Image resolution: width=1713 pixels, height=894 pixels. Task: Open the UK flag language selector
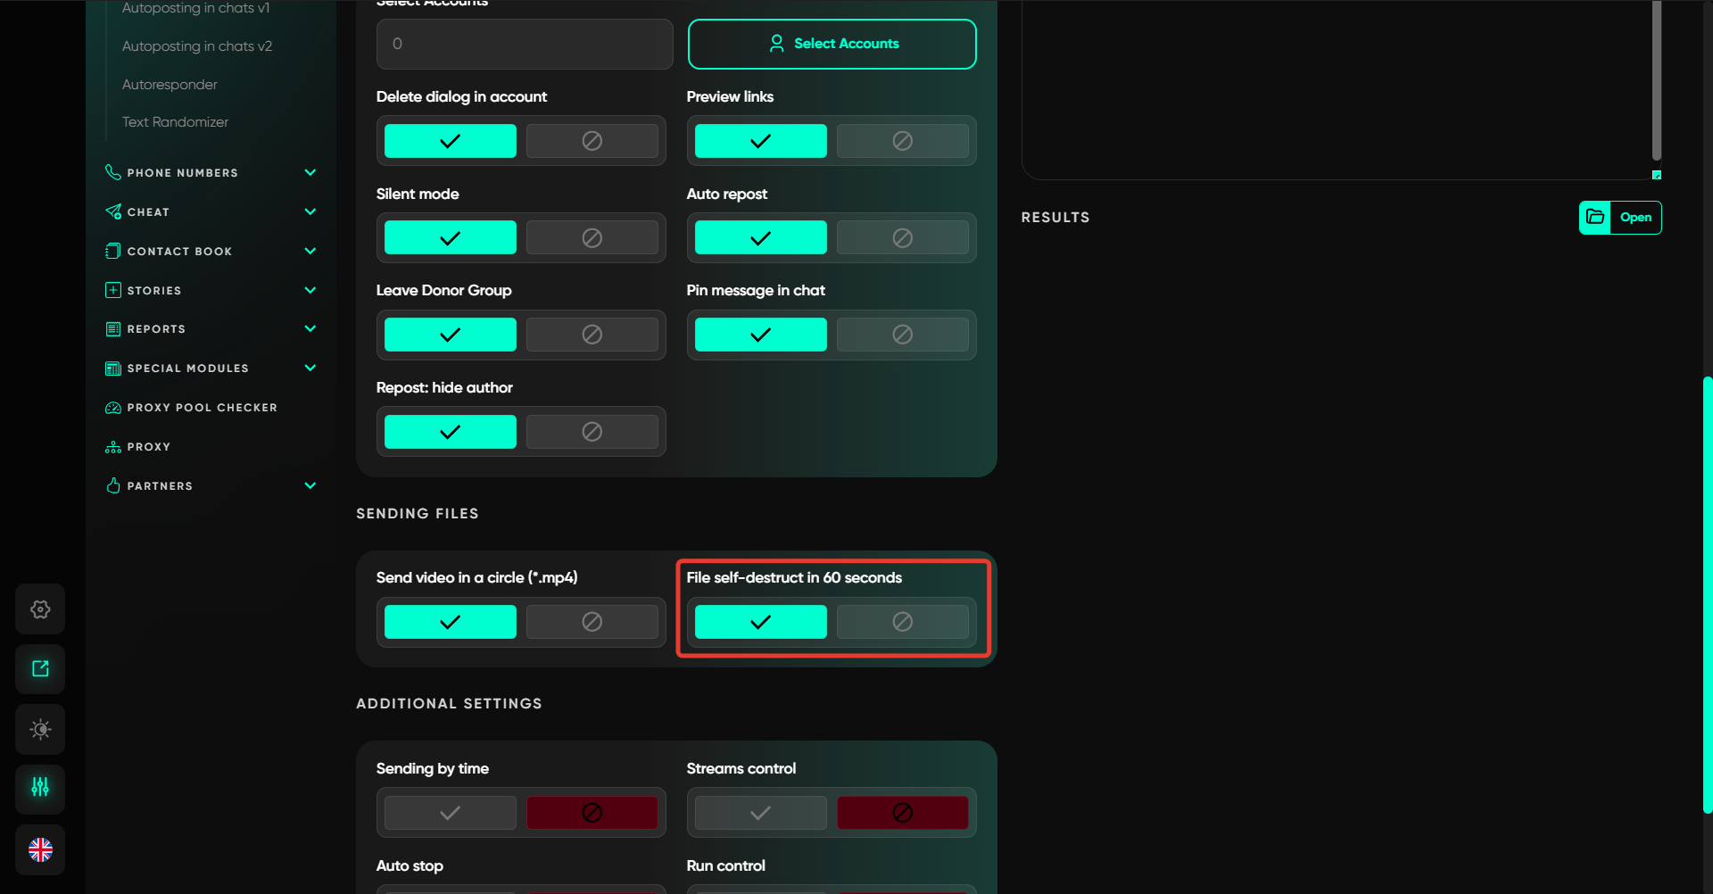coord(40,849)
